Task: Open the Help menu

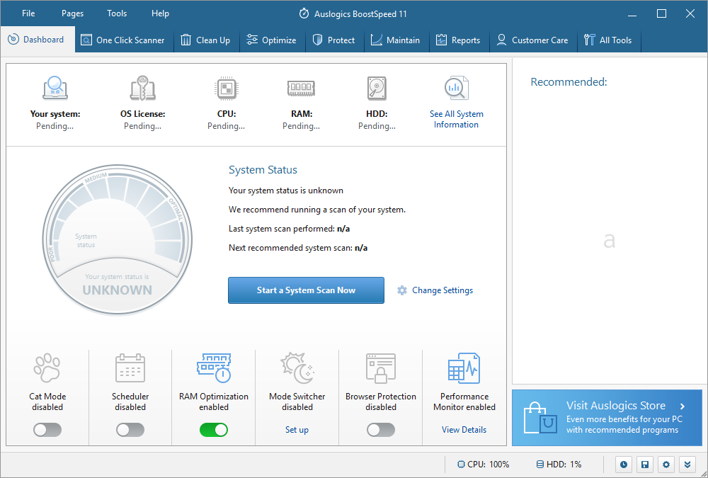Action: coord(160,13)
